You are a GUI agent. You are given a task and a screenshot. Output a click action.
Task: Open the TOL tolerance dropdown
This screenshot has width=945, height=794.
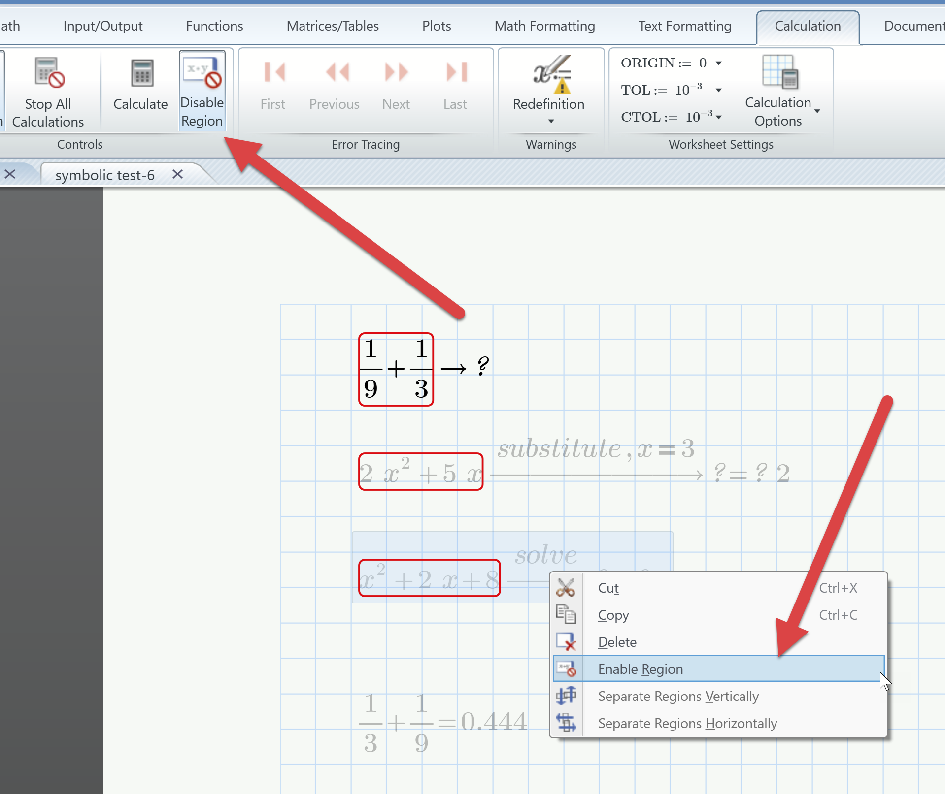pyautogui.click(x=719, y=90)
